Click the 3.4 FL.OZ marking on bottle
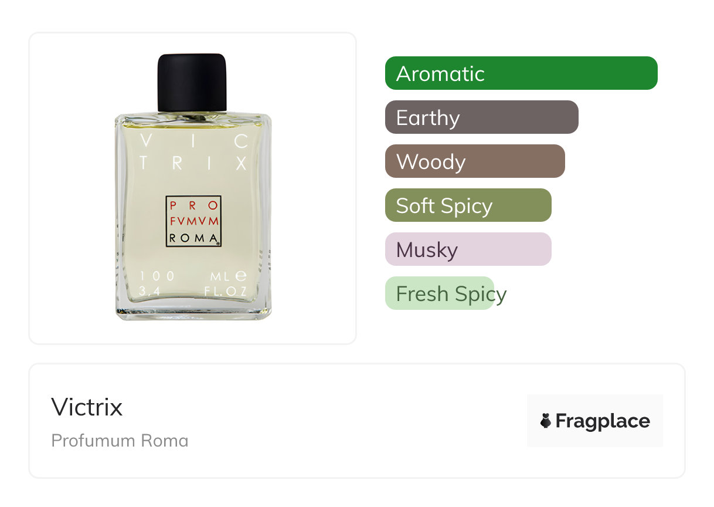Viewport: 714px width, 507px height. [x=193, y=291]
